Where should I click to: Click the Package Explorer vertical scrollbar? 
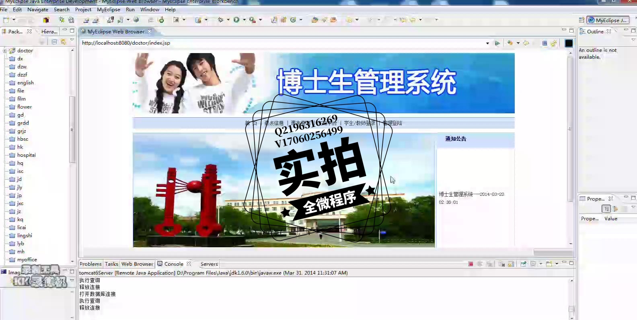click(72, 129)
